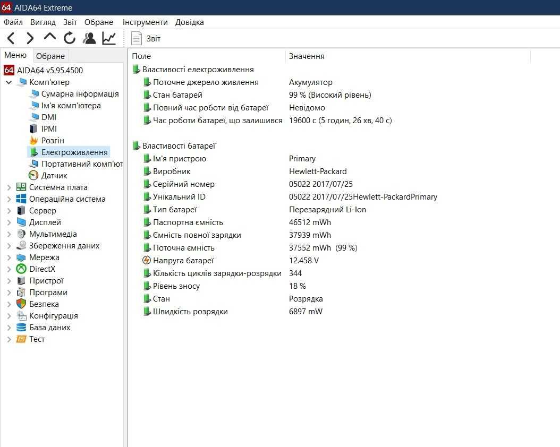The width and height of the screenshot is (560, 447).
Task: Click the server tower icon beside Сервер
Action: click(21, 210)
